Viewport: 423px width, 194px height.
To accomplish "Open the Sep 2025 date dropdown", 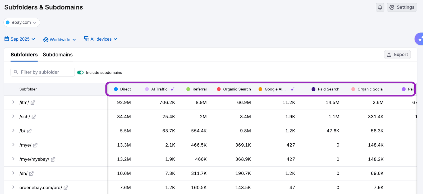I will coord(20,39).
